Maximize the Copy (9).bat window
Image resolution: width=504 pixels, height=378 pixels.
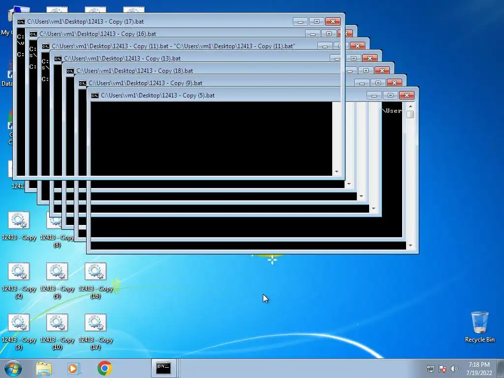click(x=378, y=83)
